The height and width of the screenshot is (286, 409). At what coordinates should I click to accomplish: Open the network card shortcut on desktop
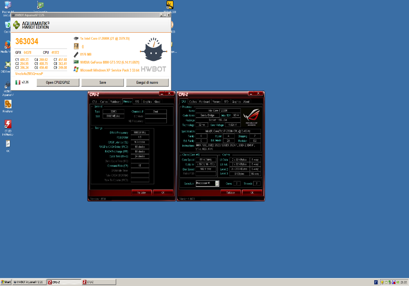pyautogui.click(x=40, y=4)
